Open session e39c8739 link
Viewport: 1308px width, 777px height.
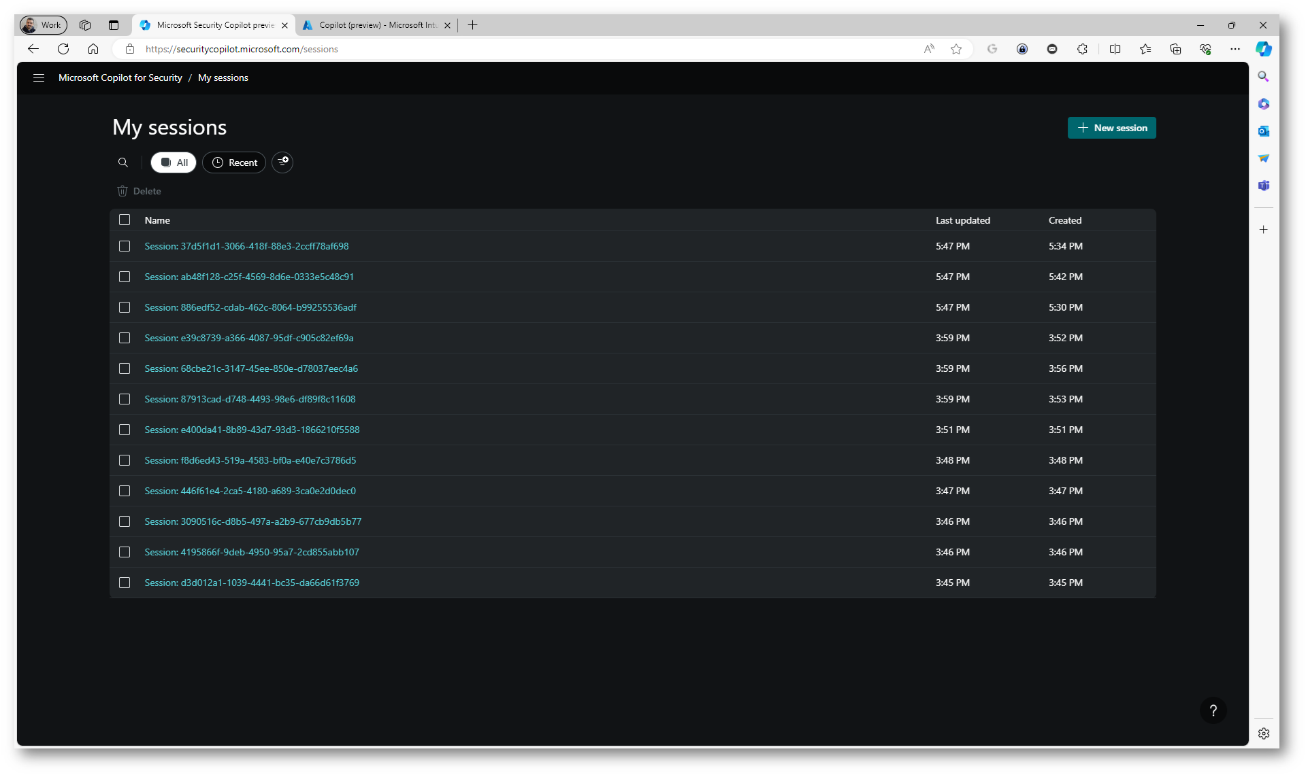coord(248,338)
